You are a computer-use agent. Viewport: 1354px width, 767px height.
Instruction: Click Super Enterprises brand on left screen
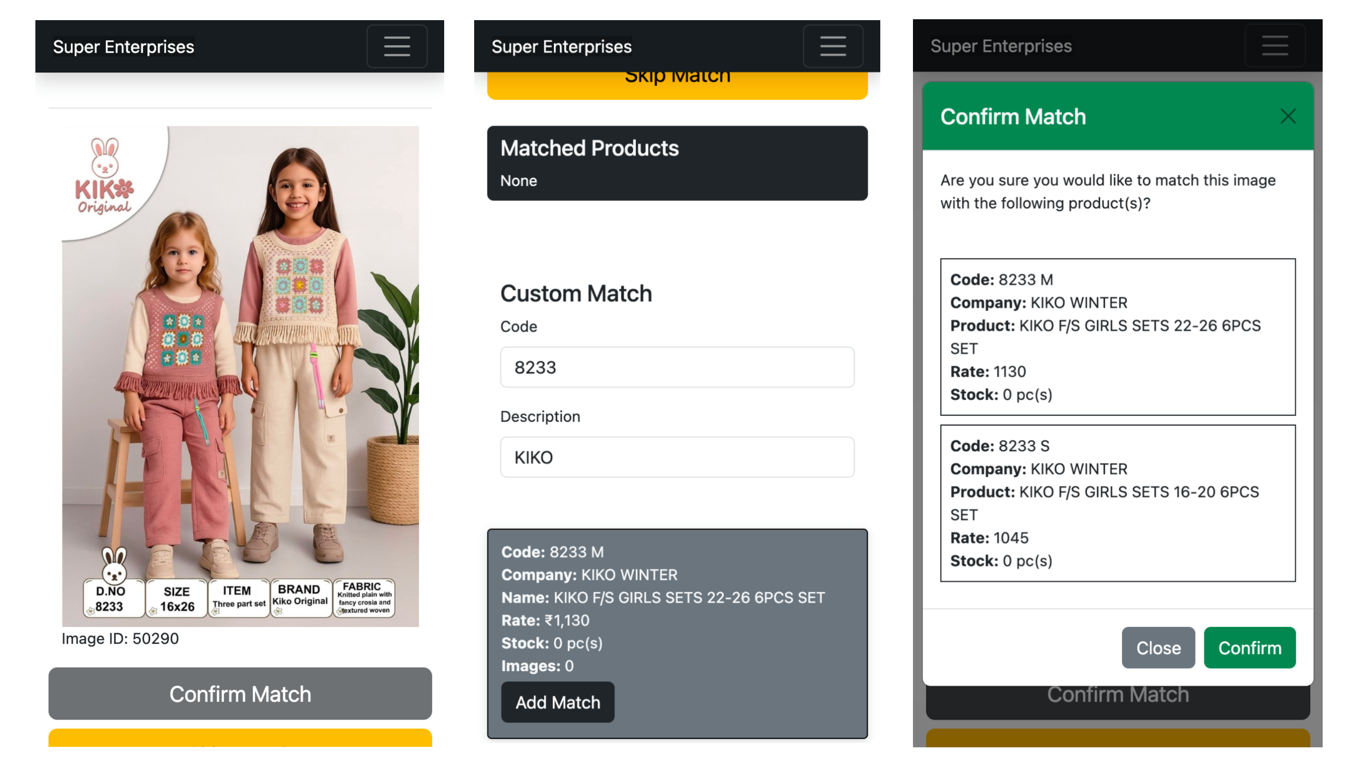pos(123,47)
